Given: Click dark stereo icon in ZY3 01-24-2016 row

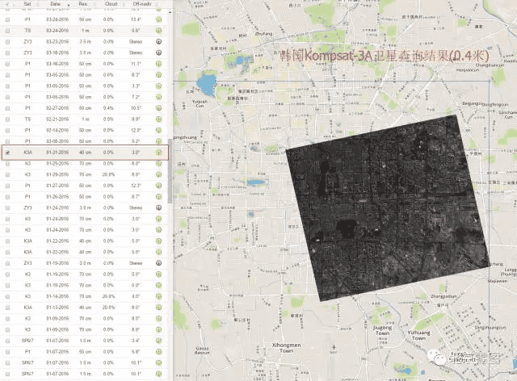Looking at the screenshot, I should point(158,207).
